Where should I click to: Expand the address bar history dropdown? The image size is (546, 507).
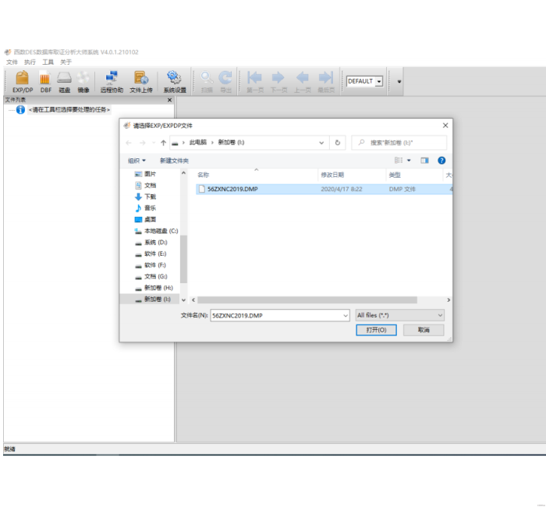pyautogui.click(x=321, y=143)
